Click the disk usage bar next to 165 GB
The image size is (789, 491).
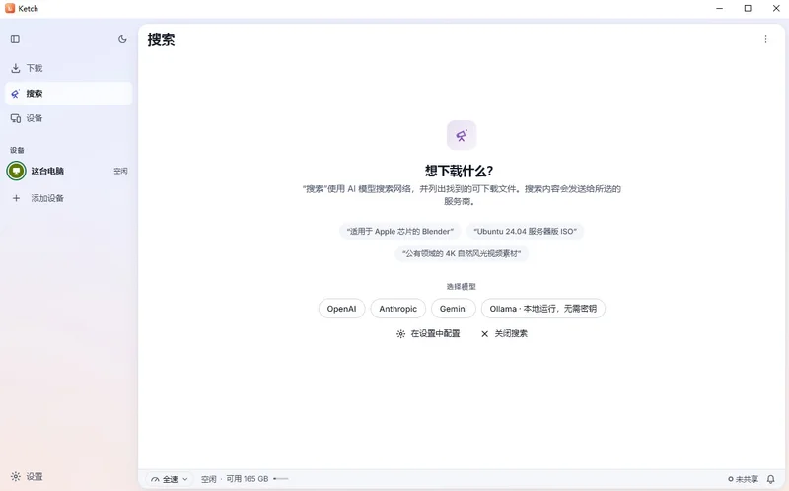[281, 479]
